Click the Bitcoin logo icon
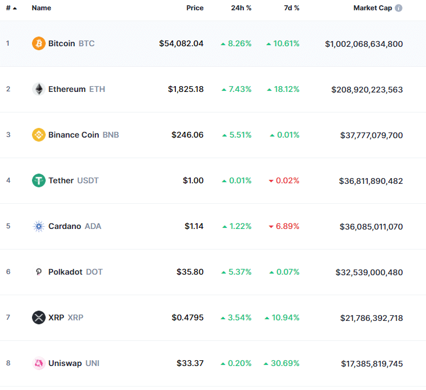Image resolution: width=426 pixels, height=390 pixels. [x=39, y=43]
